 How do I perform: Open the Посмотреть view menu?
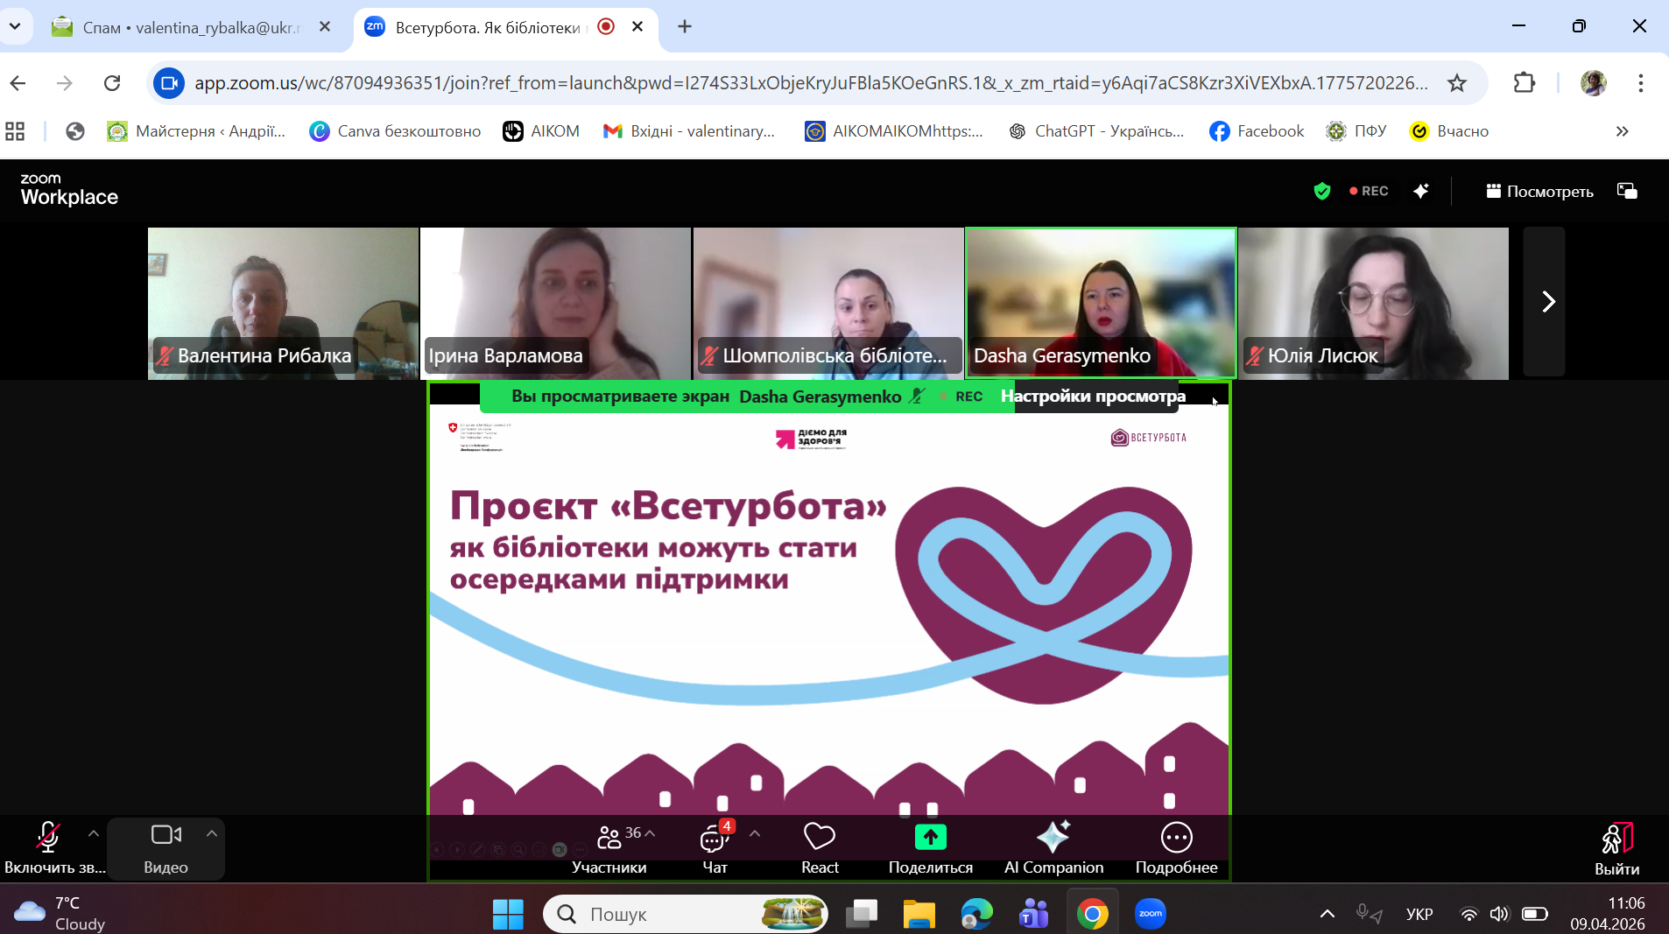coord(1539,191)
